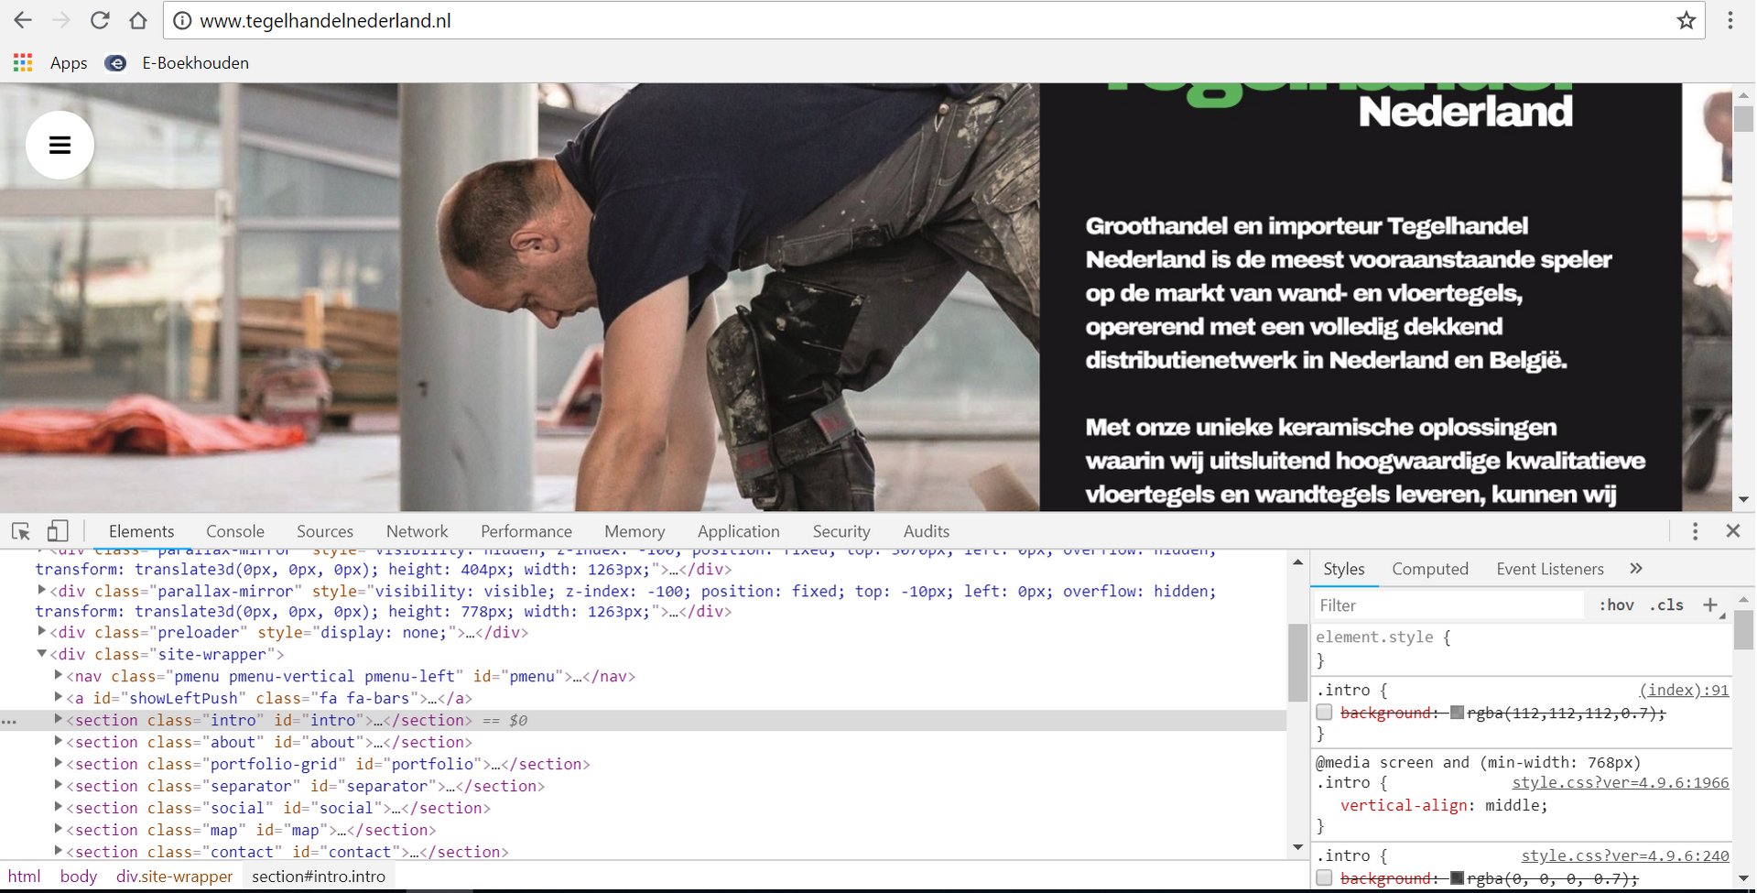Enable the rgba(0,0,0,0.7) background property checkbox
The width and height of the screenshot is (1757, 893).
[x=1324, y=878]
